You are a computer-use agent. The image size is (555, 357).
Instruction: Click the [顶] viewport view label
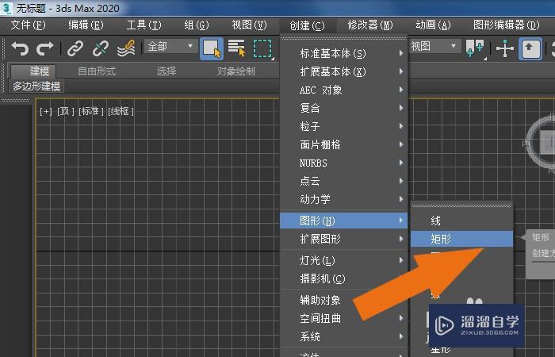[x=66, y=112]
